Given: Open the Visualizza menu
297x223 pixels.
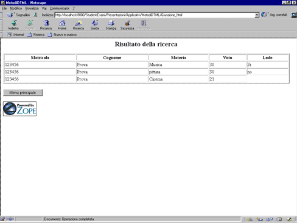Looking at the screenshot, I should 32,9.
